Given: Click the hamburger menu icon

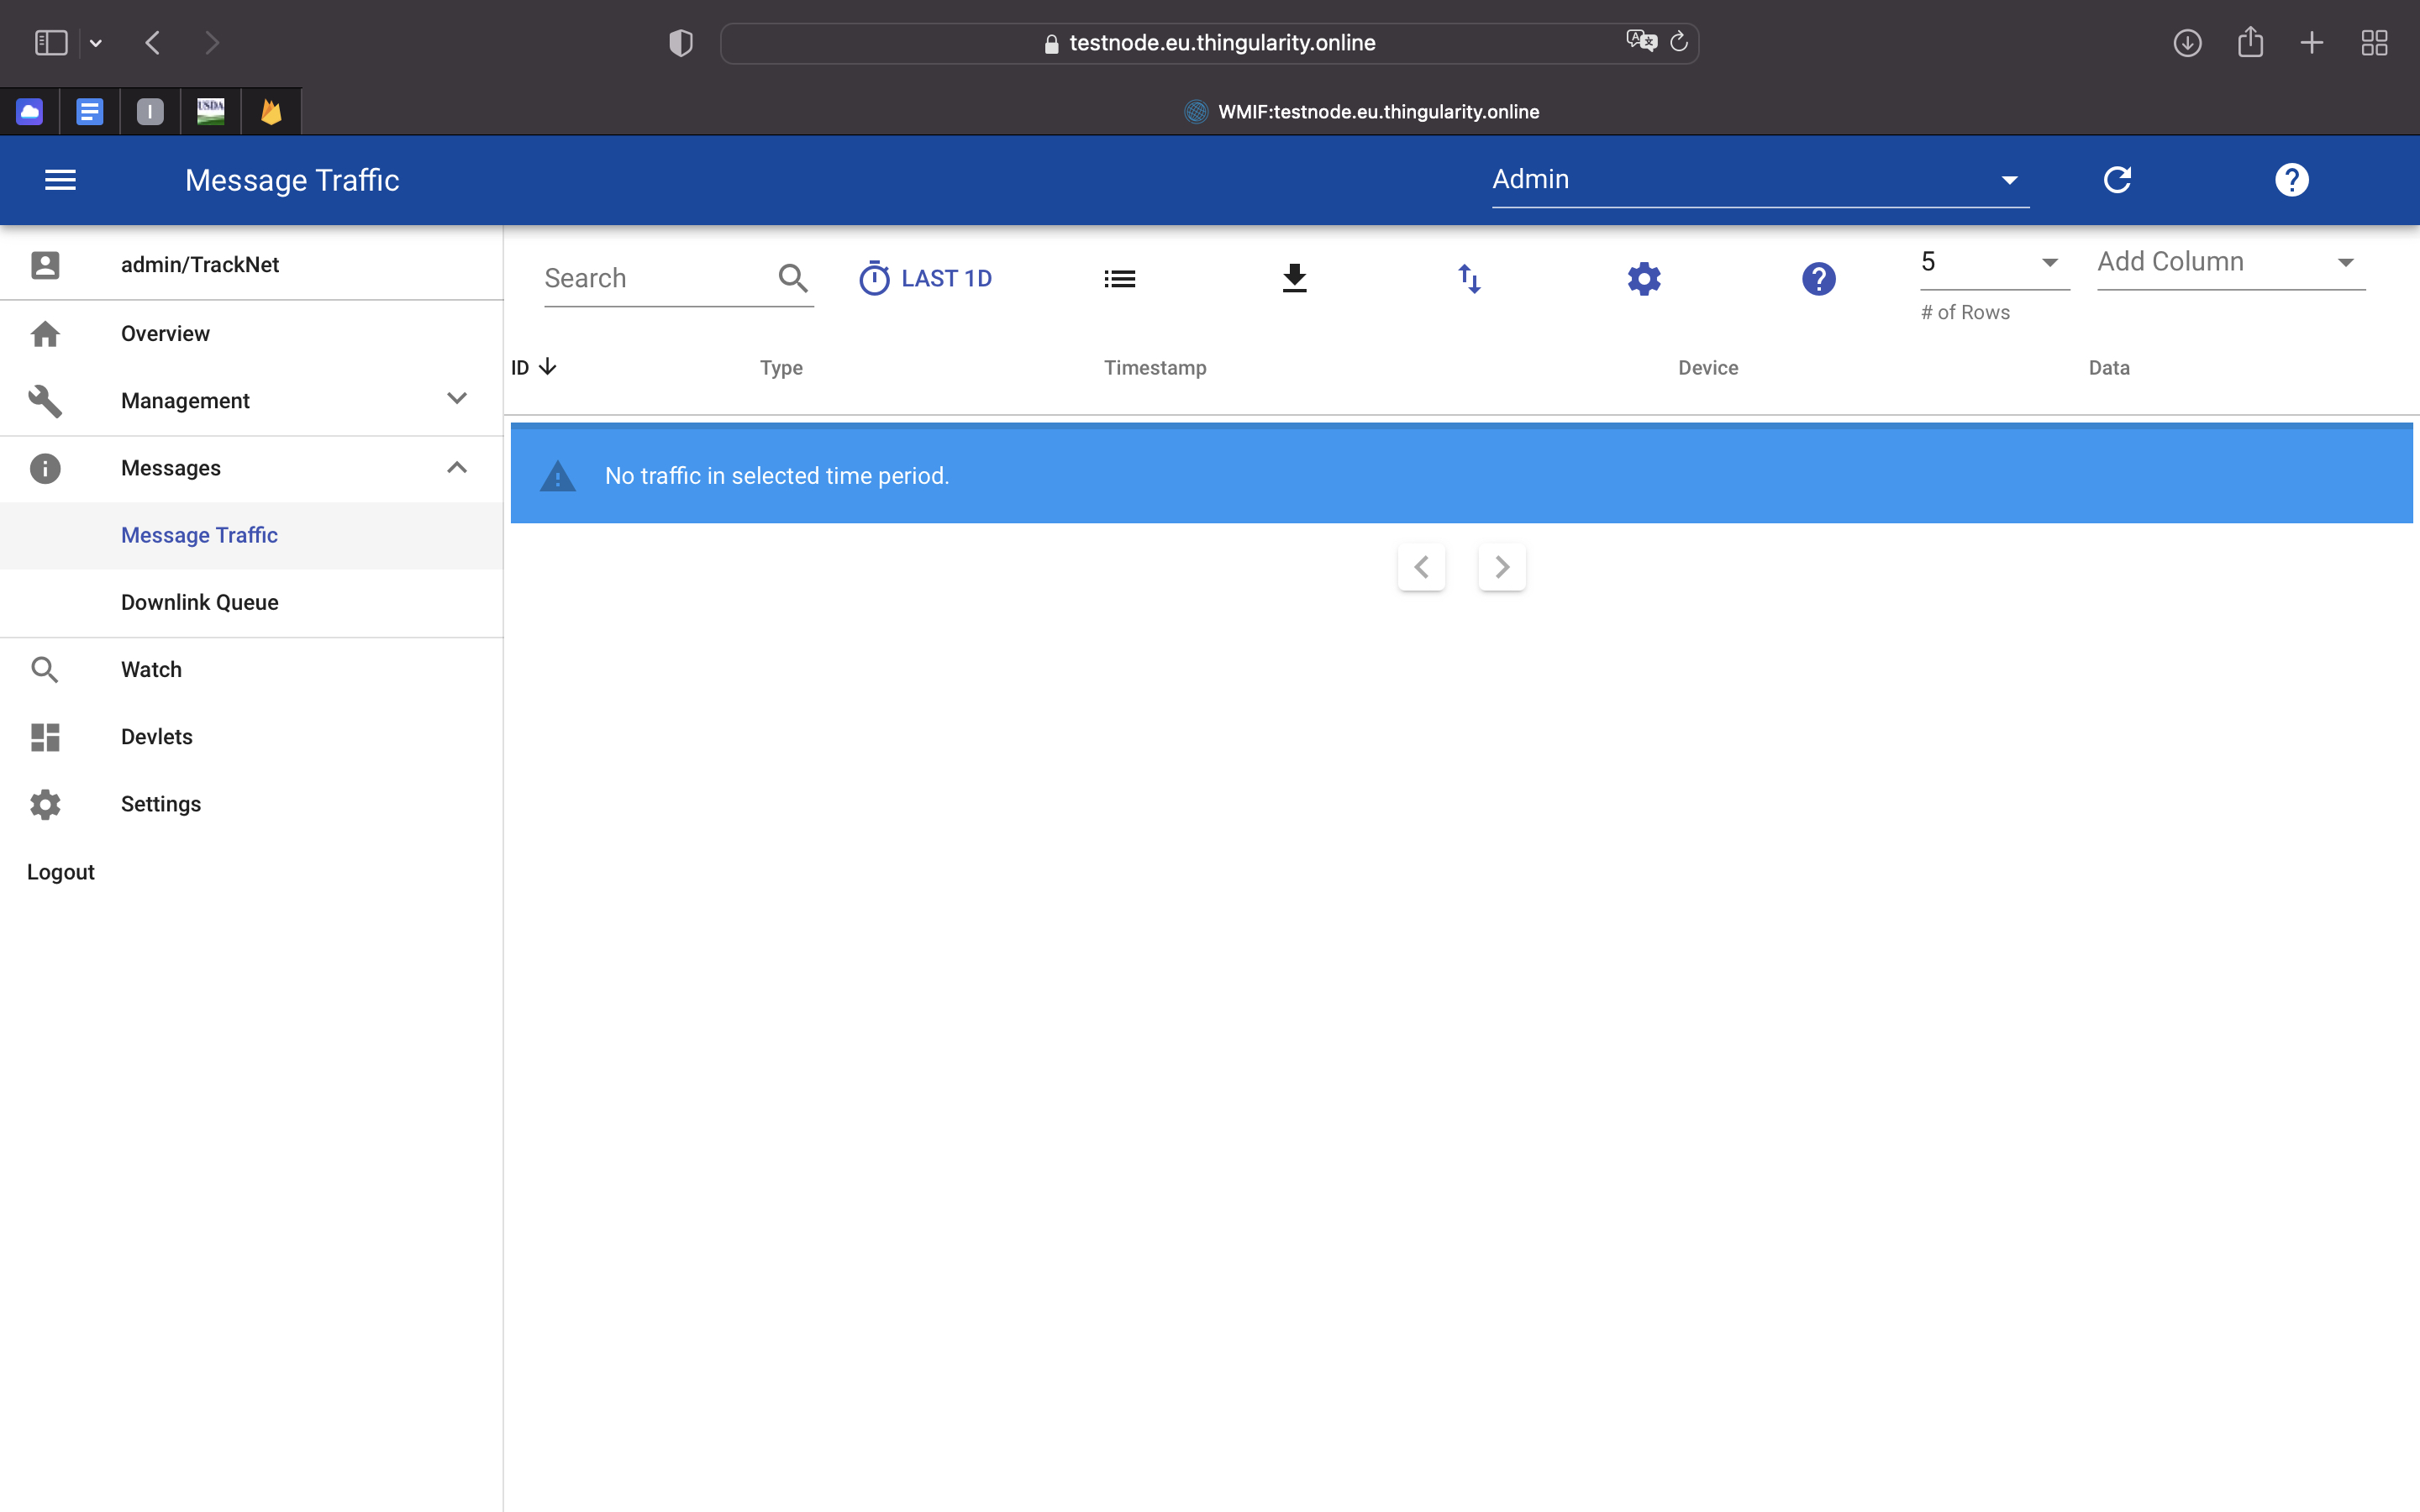Looking at the screenshot, I should tap(60, 180).
